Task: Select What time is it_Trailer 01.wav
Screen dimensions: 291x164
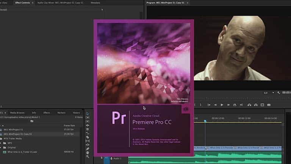Action: pos(22,152)
